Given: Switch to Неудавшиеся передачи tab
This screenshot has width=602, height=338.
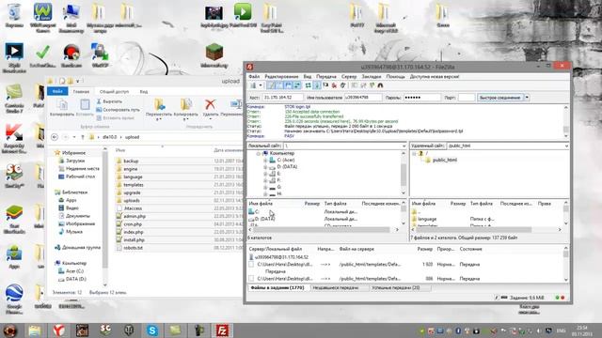Looking at the screenshot, I should [x=336, y=287].
